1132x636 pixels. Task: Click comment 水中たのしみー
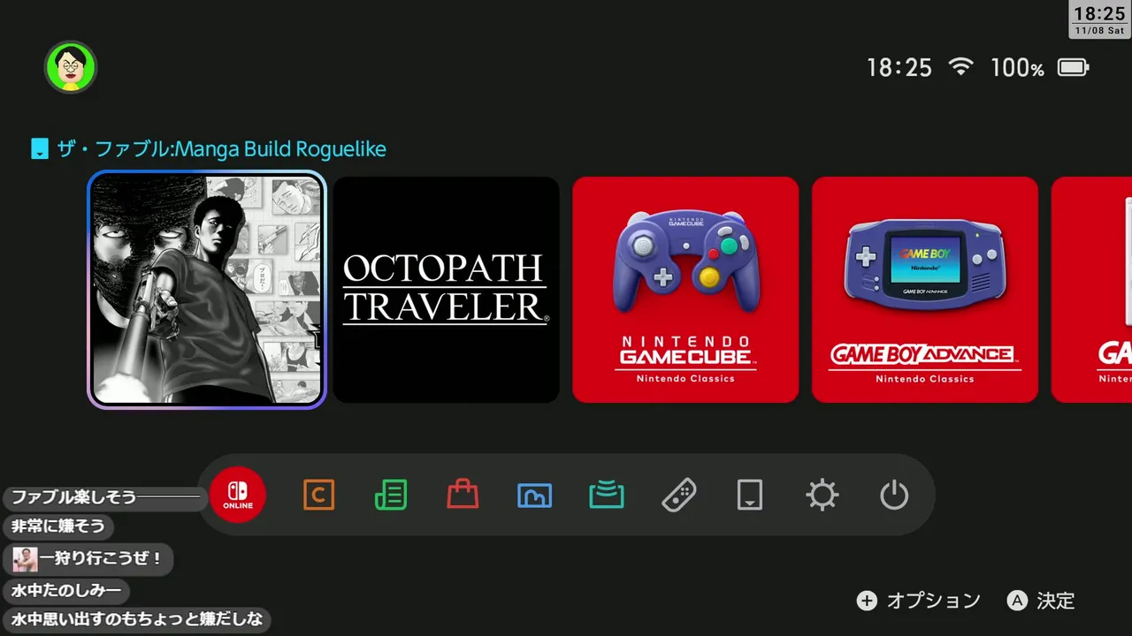66,591
